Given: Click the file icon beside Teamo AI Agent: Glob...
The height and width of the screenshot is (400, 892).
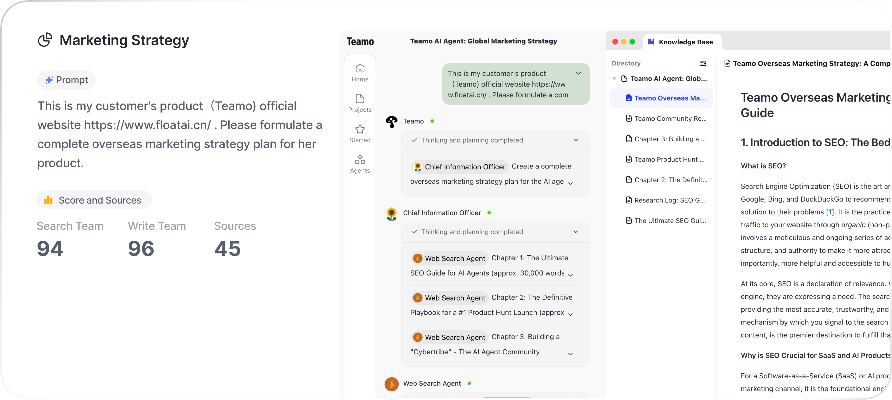Looking at the screenshot, I should pos(624,78).
